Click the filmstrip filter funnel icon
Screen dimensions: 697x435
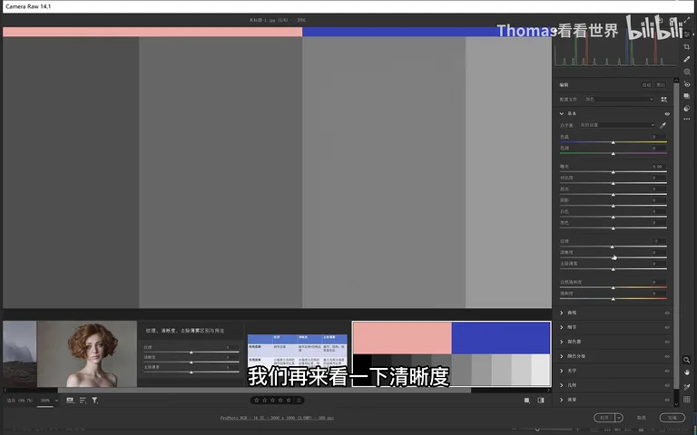coord(94,401)
